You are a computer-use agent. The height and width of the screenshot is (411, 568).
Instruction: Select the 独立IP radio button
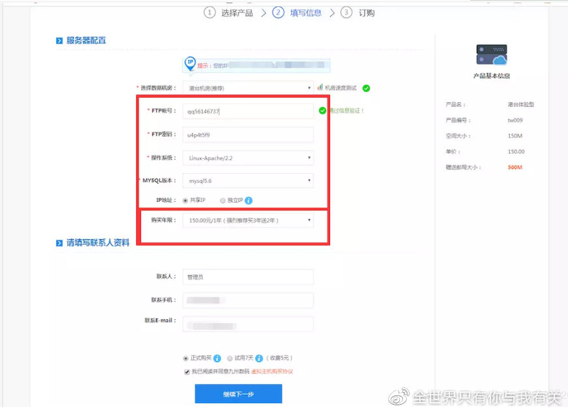click(x=223, y=201)
